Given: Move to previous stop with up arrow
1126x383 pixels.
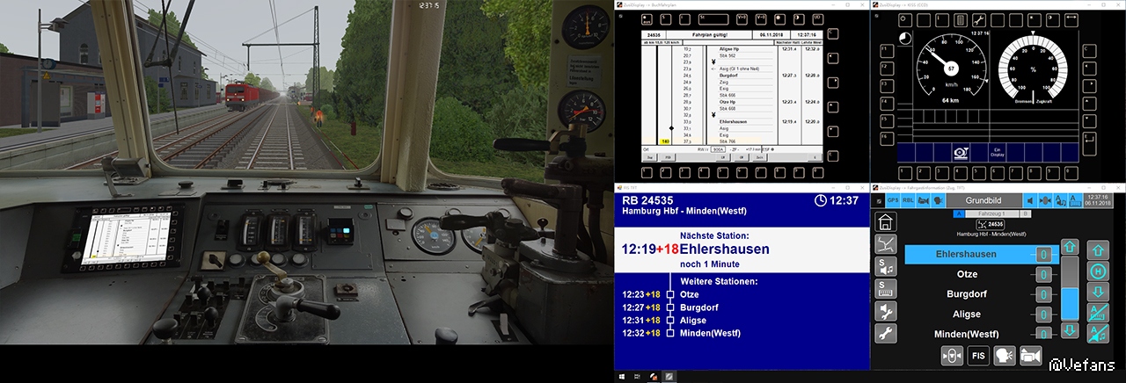Looking at the screenshot, I should 1098,250.
